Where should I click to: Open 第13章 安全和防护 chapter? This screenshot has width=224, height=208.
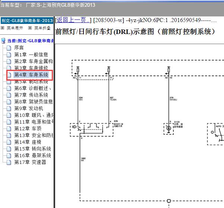click(34, 135)
